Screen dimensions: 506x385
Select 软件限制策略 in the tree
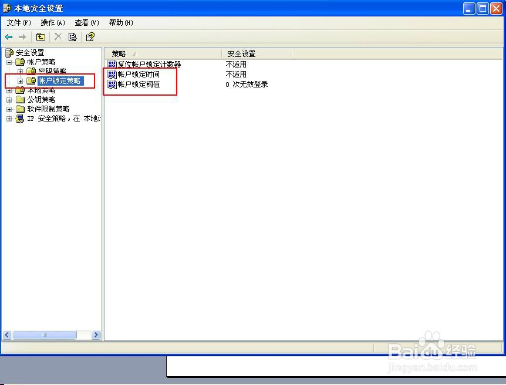[48, 109]
